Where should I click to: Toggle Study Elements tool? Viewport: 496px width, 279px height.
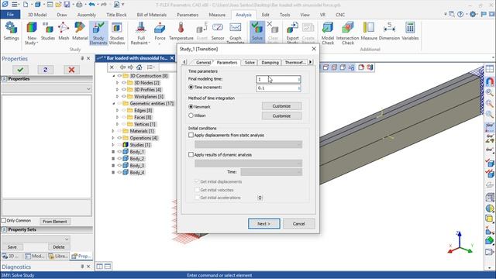[x=98, y=33]
